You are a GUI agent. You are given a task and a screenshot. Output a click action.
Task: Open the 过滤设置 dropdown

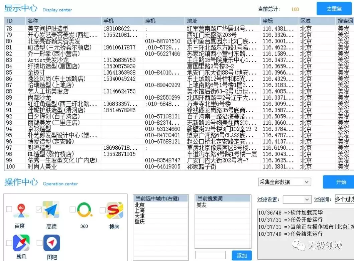tap(297, 200)
